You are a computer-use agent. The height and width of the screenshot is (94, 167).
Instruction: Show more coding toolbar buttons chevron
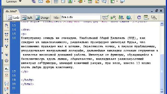(7, 93)
